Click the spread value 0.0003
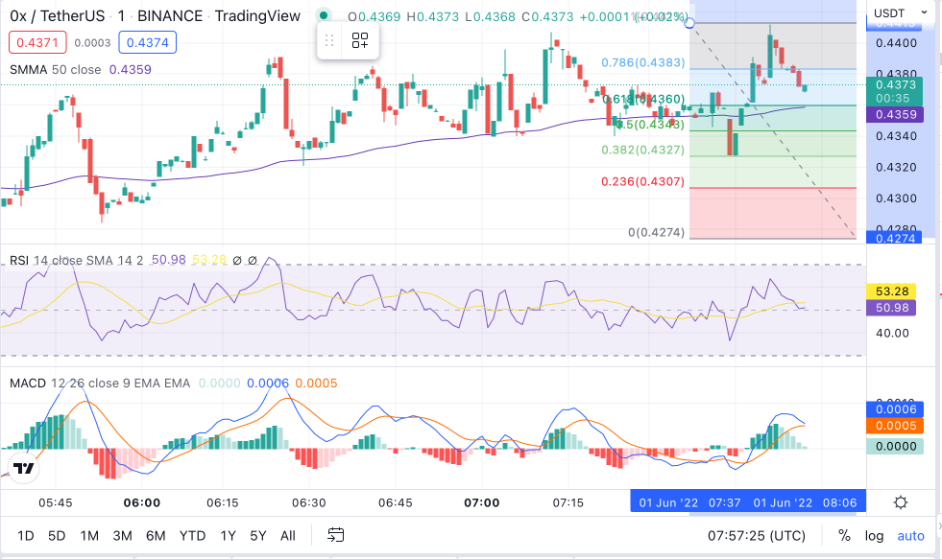The height and width of the screenshot is (559, 942). (x=92, y=42)
